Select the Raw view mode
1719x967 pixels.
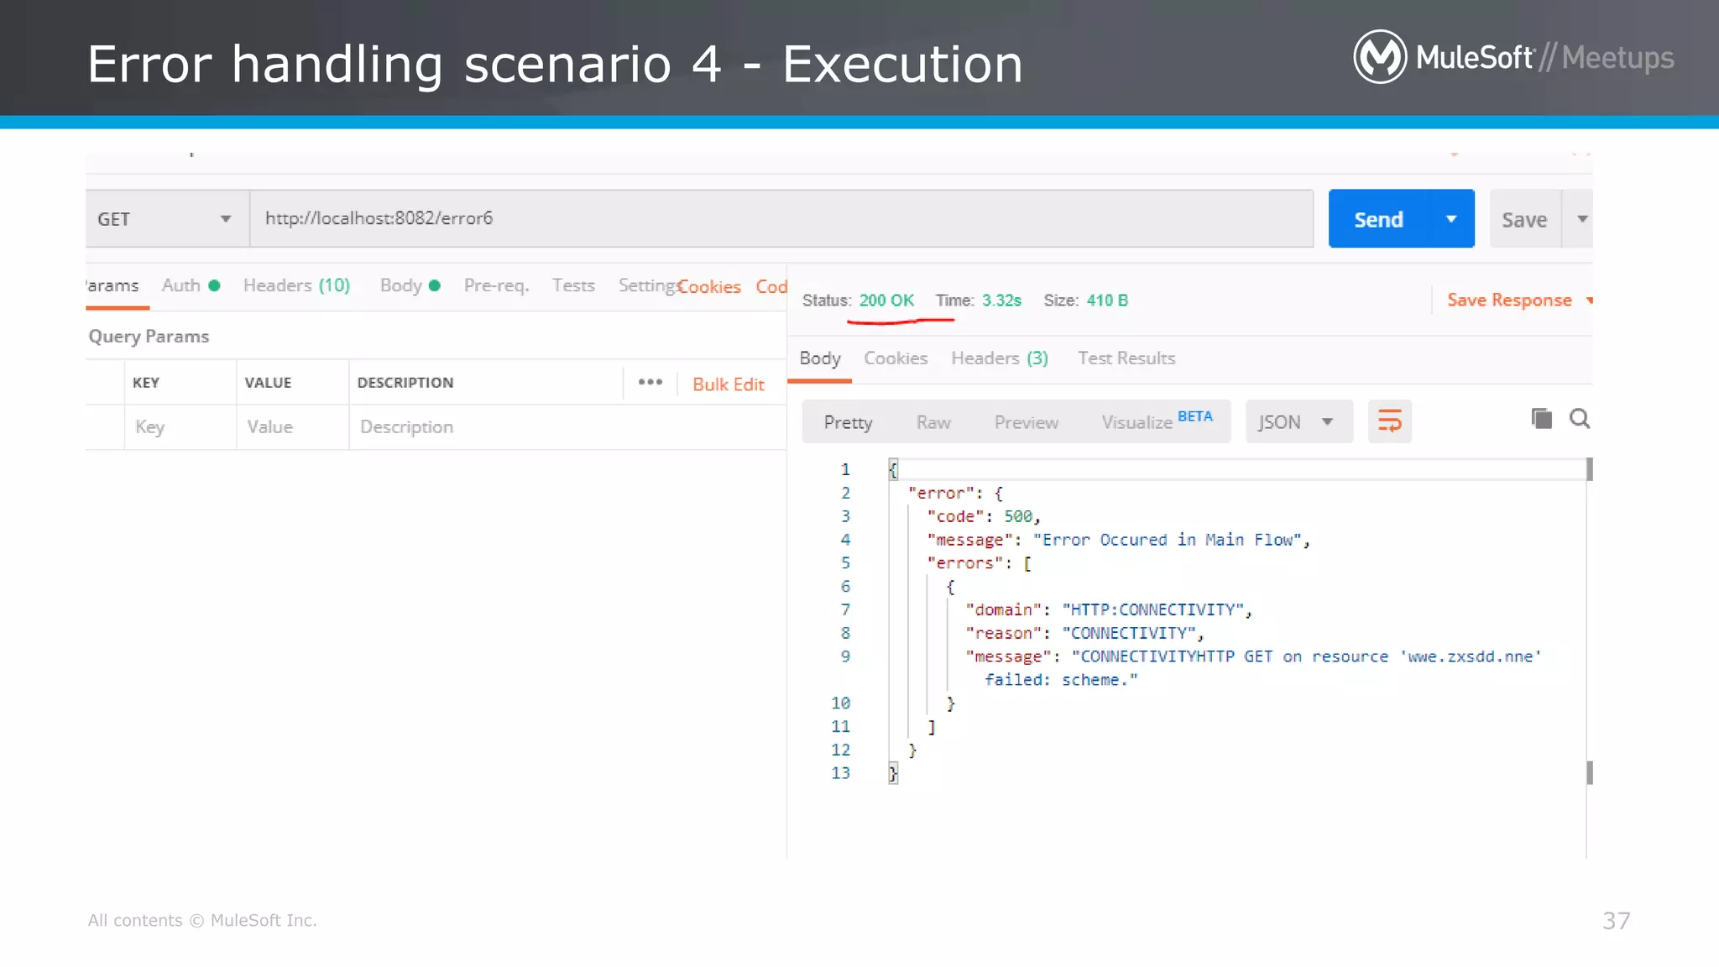933,422
